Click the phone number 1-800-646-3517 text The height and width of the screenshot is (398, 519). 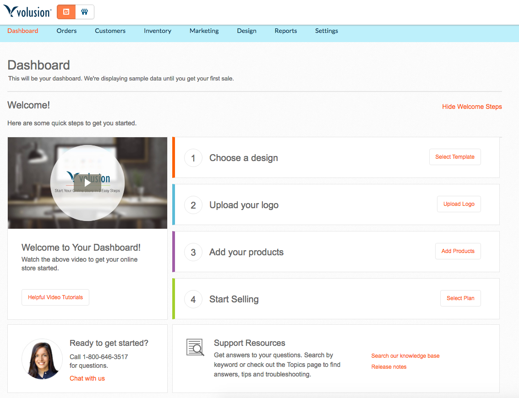(x=105, y=357)
